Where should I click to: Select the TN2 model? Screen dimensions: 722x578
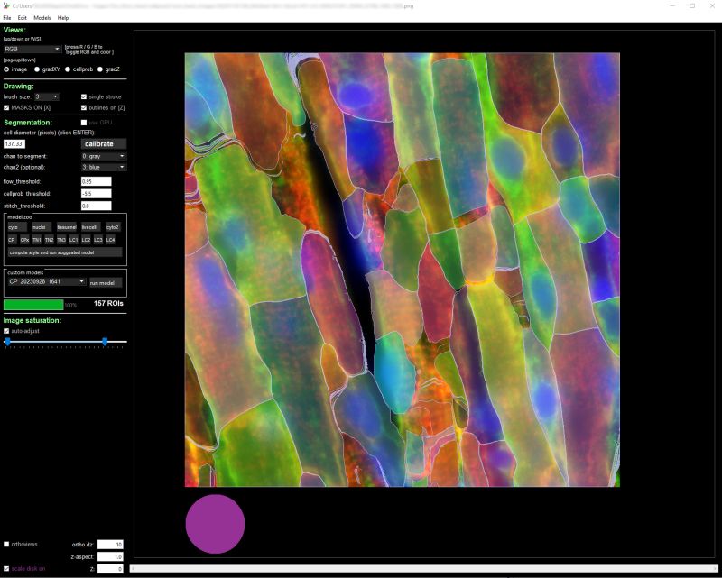49,240
